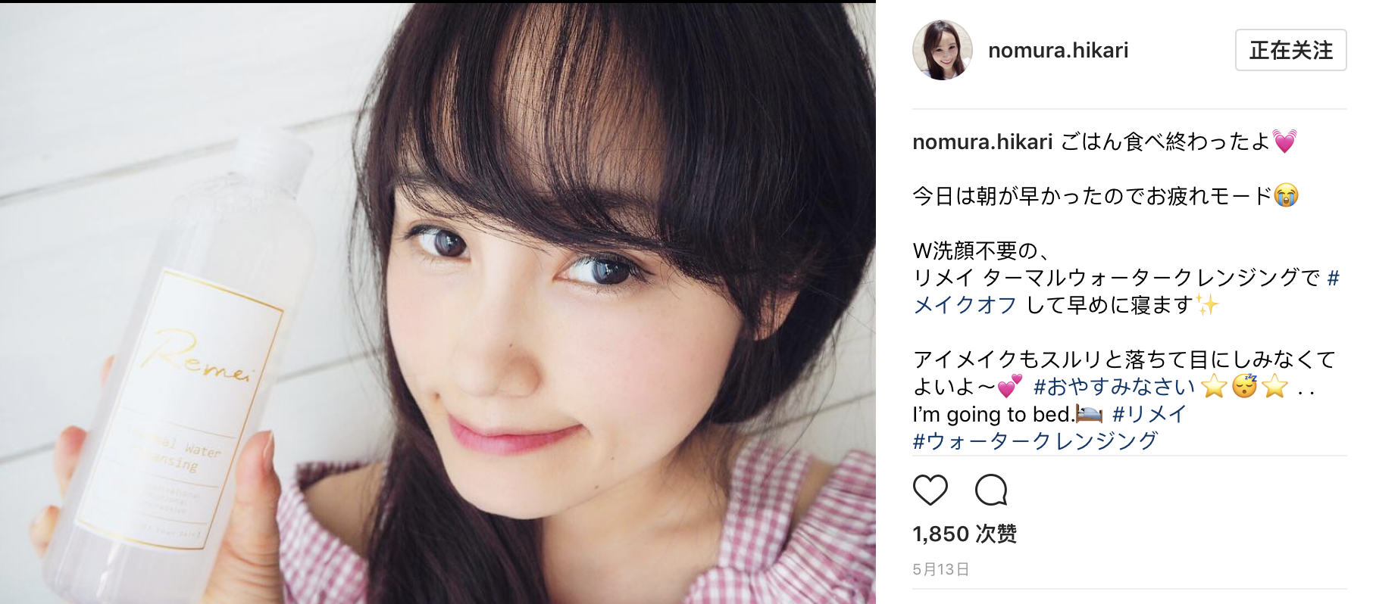This screenshot has width=1376, height=604.
Task: Select the bold nomura.hikari name in the caption
Action: pos(982,142)
